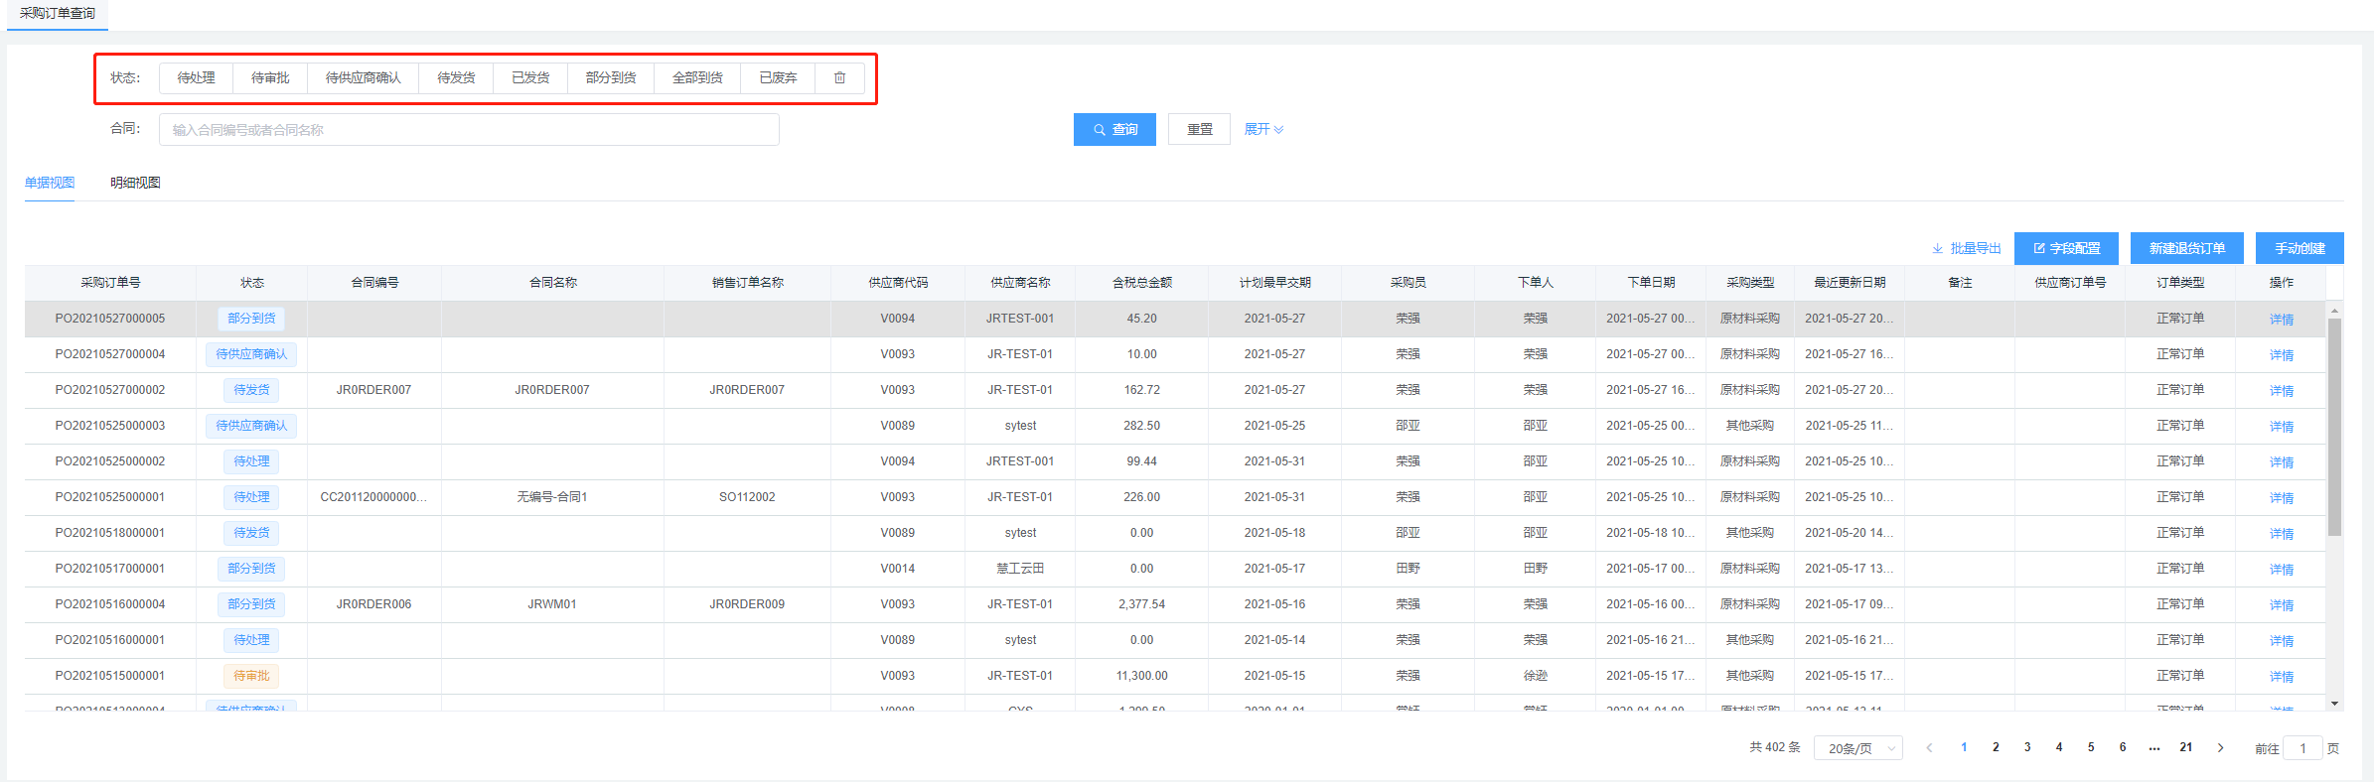Click the trash icon in status filter

click(839, 77)
